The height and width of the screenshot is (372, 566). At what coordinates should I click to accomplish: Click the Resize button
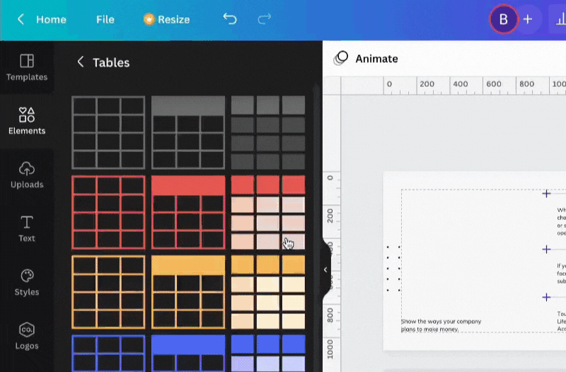coord(166,19)
